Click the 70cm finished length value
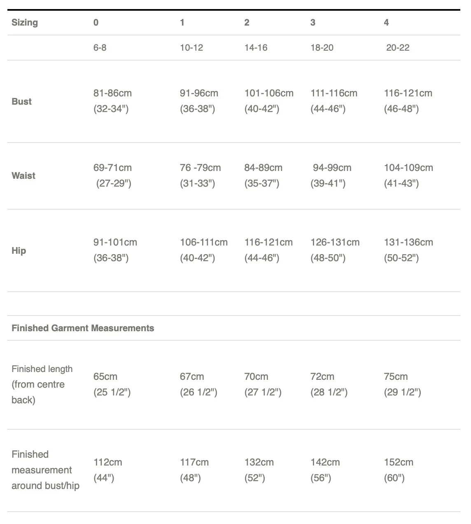The width and height of the screenshot is (471, 524). 256,377
